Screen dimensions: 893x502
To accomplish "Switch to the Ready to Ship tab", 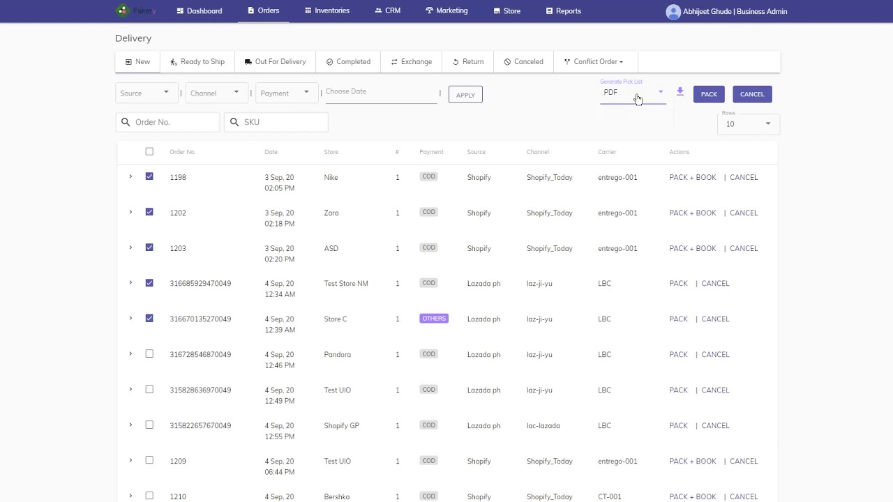I will click(197, 61).
